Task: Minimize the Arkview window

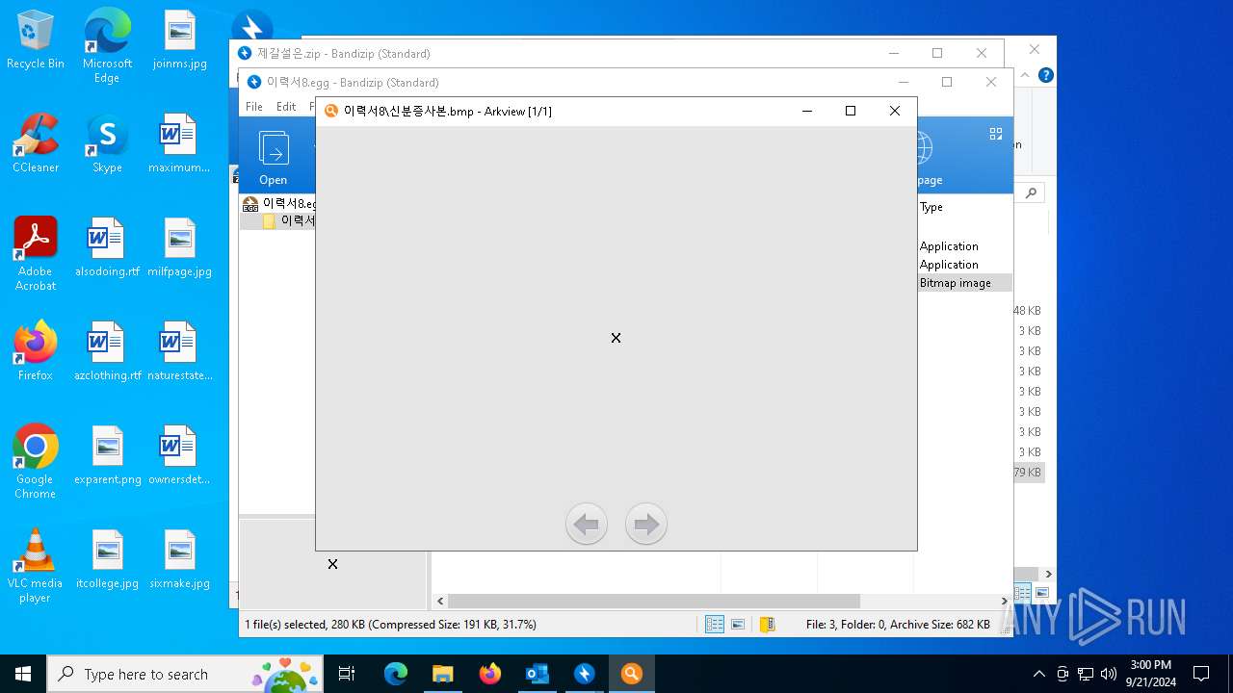Action: (807, 111)
